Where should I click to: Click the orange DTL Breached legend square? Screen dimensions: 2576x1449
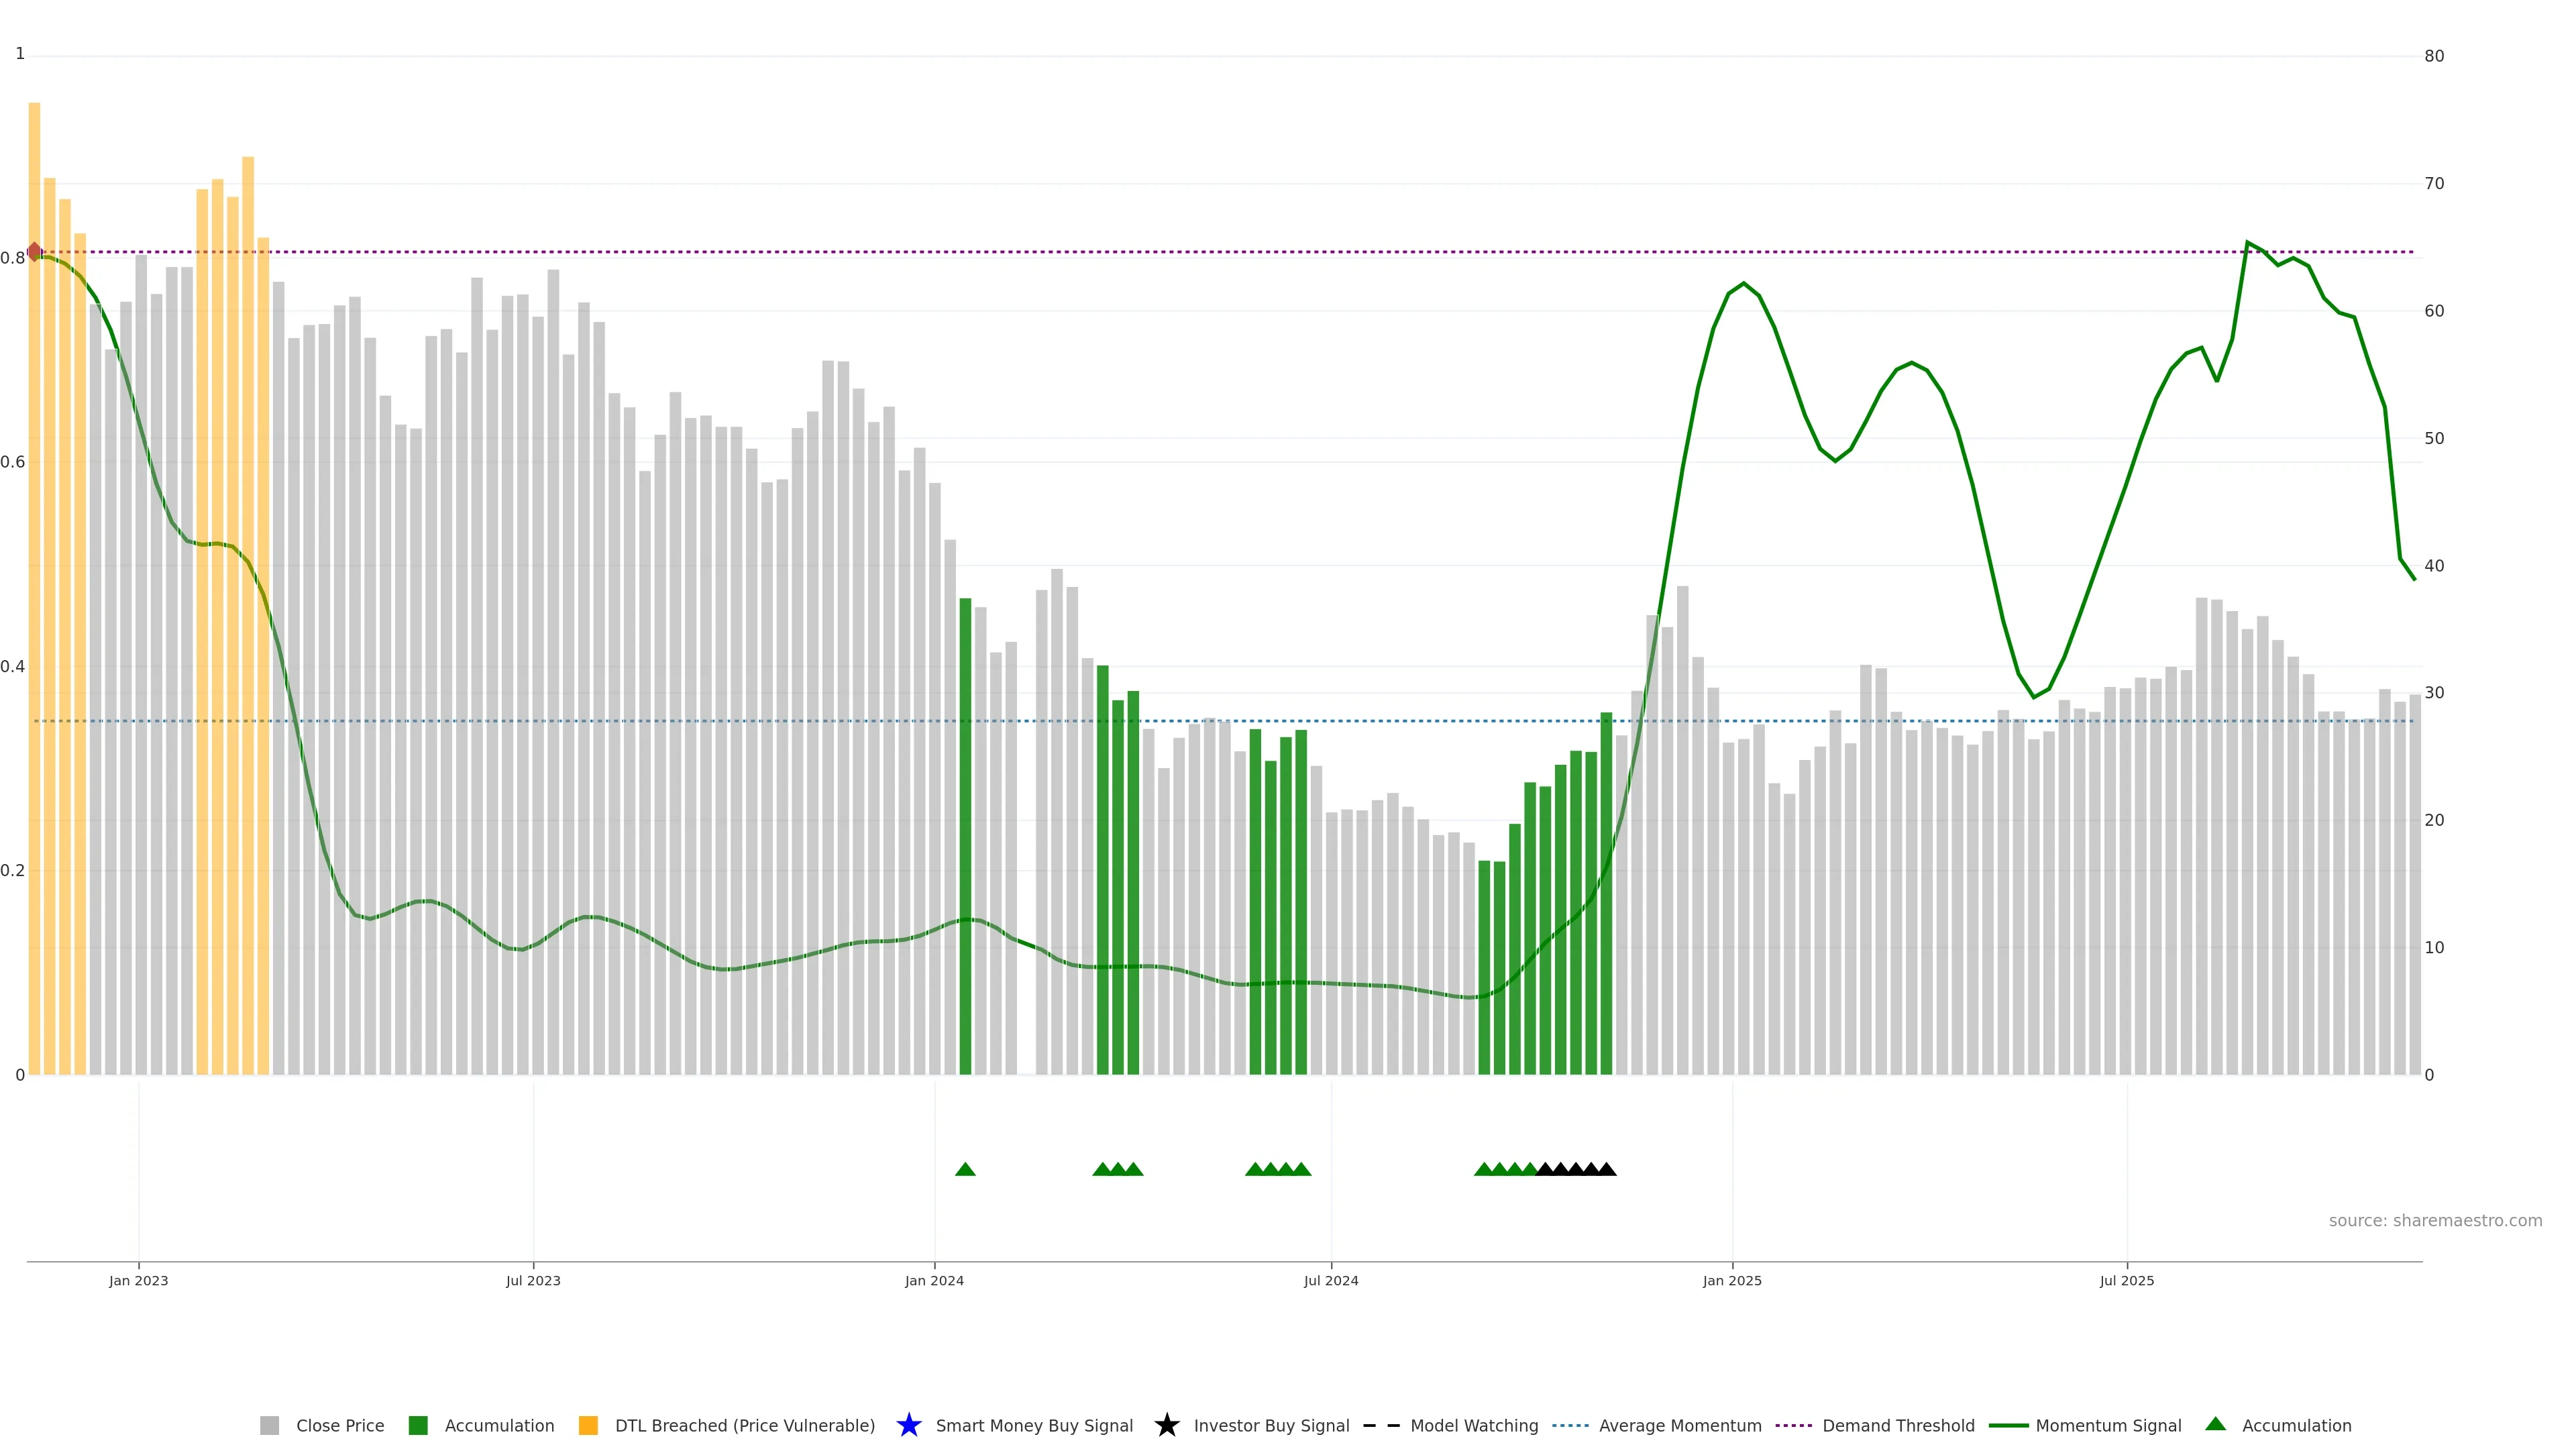coord(588,1425)
